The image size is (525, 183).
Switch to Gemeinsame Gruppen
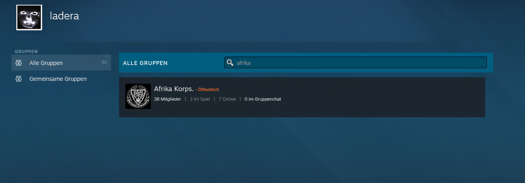[58, 79]
